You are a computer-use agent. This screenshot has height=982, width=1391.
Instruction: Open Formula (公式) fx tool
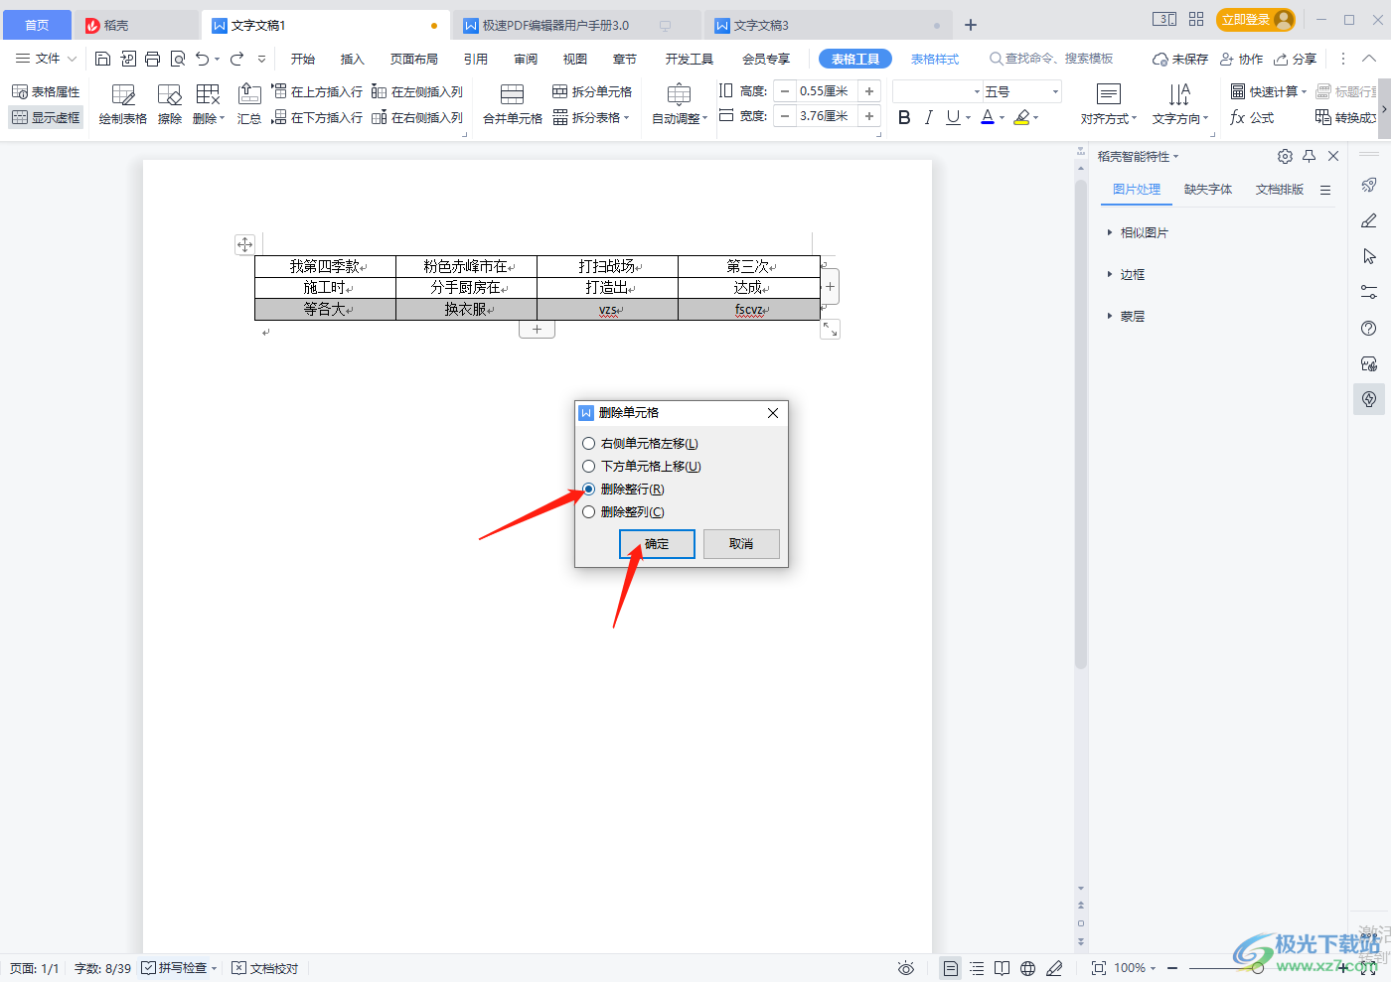click(x=1252, y=117)
